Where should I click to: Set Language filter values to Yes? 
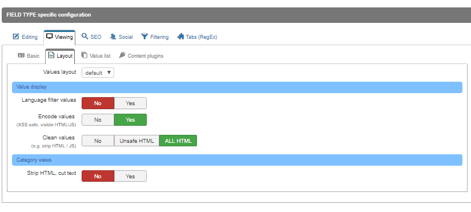(130, 103)
